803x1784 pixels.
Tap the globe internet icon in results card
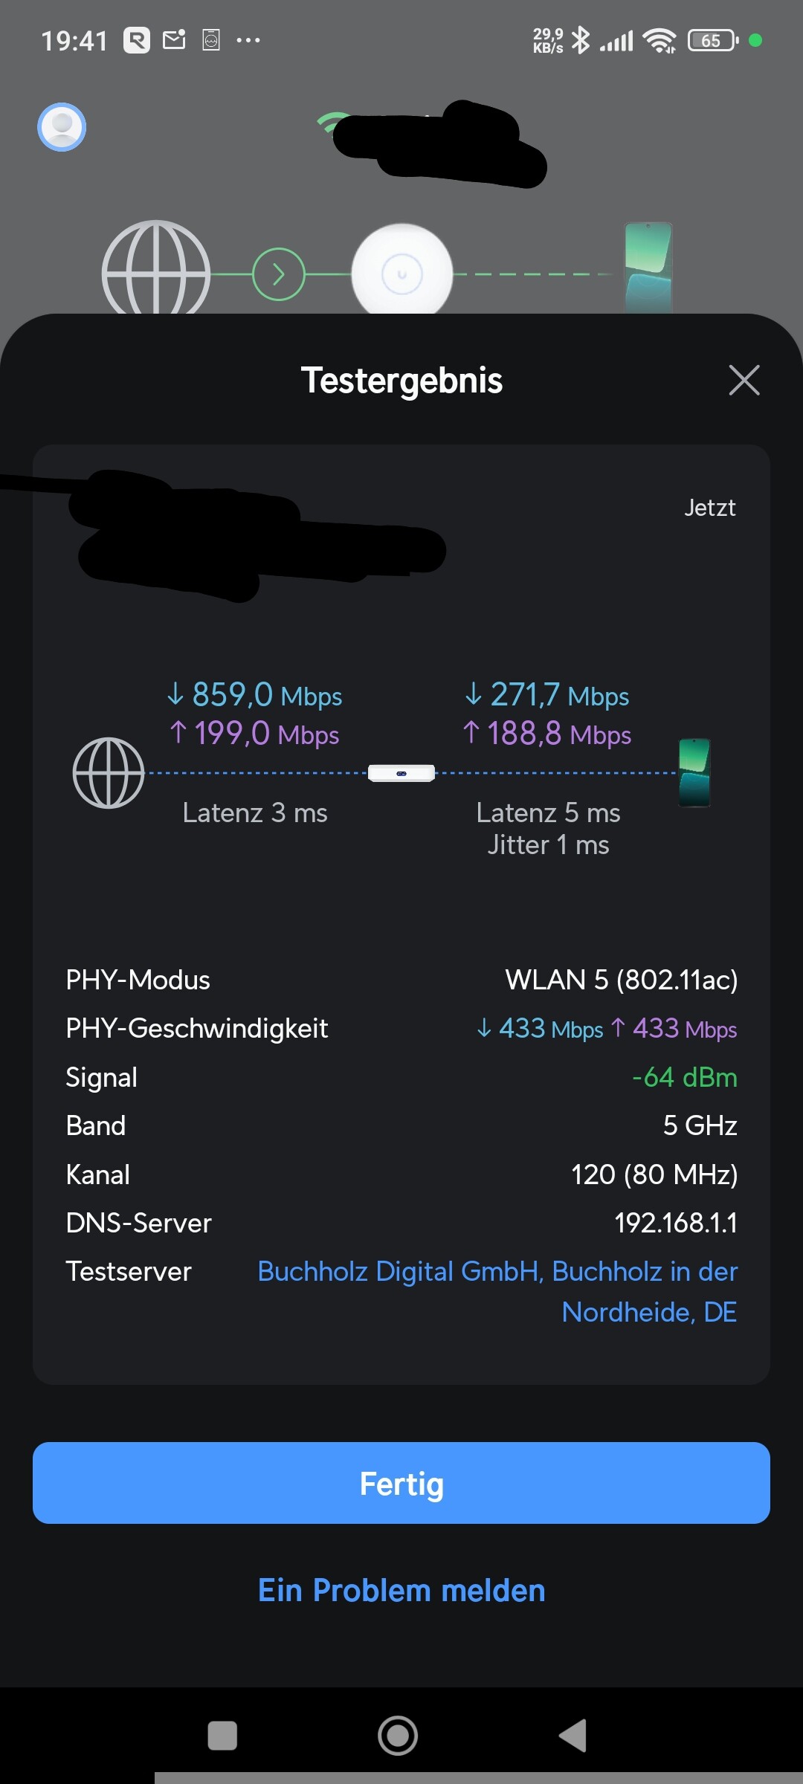pos(109,773)
